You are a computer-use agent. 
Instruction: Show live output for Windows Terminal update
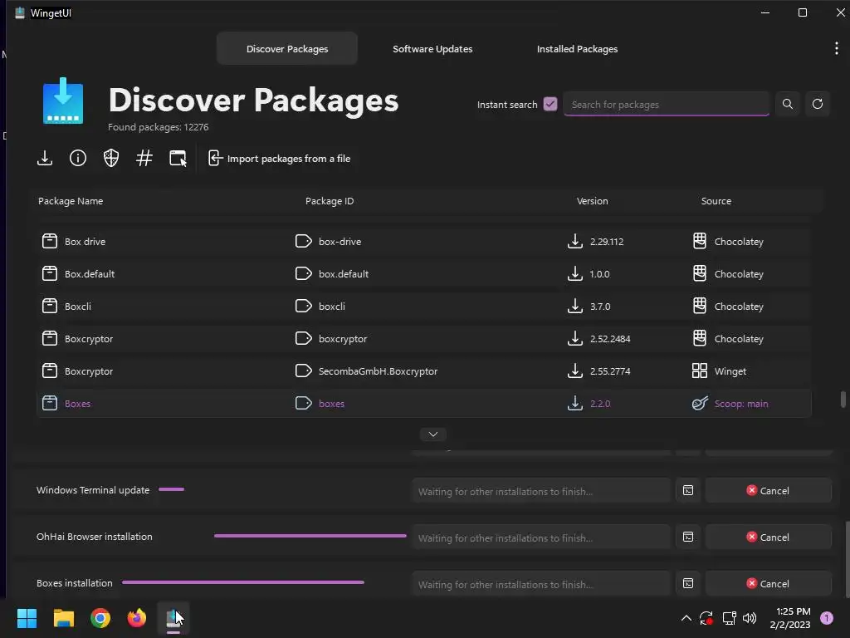688,490
